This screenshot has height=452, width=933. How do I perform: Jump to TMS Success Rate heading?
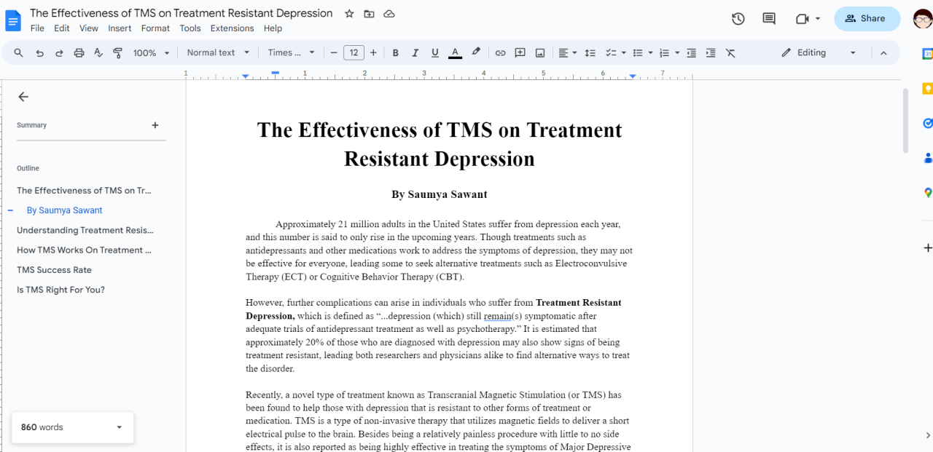(54, 270)
